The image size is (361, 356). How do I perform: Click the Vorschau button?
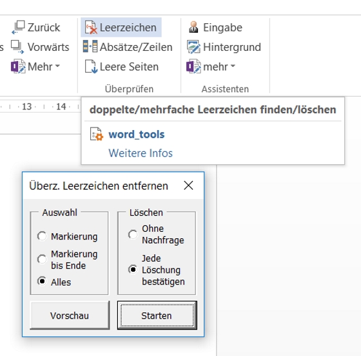click(70, 315)
